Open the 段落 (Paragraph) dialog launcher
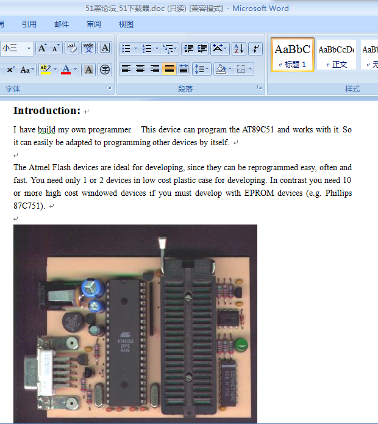The height and width of the screenshot is (424, 378). tap(260, 87)
